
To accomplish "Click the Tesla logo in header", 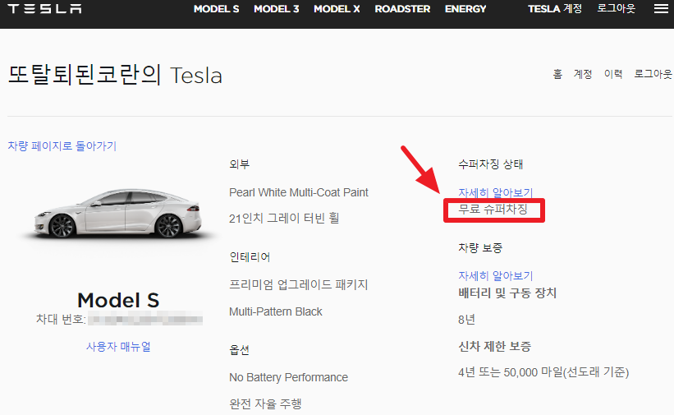I will [x=44, y=8].
